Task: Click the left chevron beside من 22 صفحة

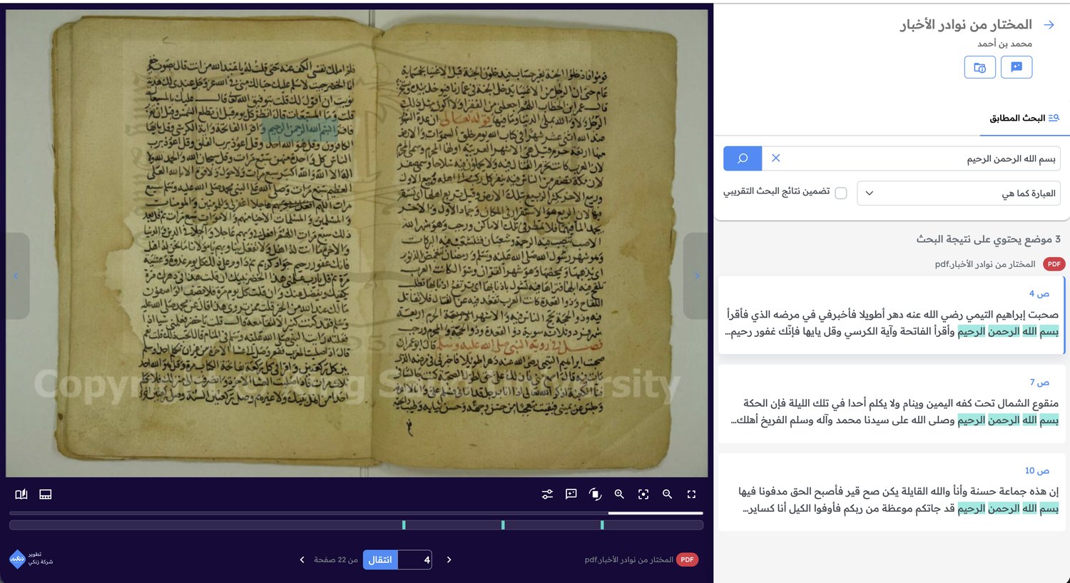Action: [x=302, y=559]
